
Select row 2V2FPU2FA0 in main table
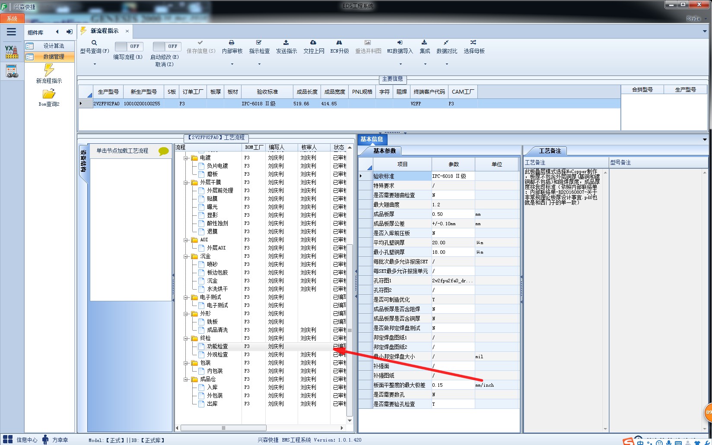pos(349,104)
